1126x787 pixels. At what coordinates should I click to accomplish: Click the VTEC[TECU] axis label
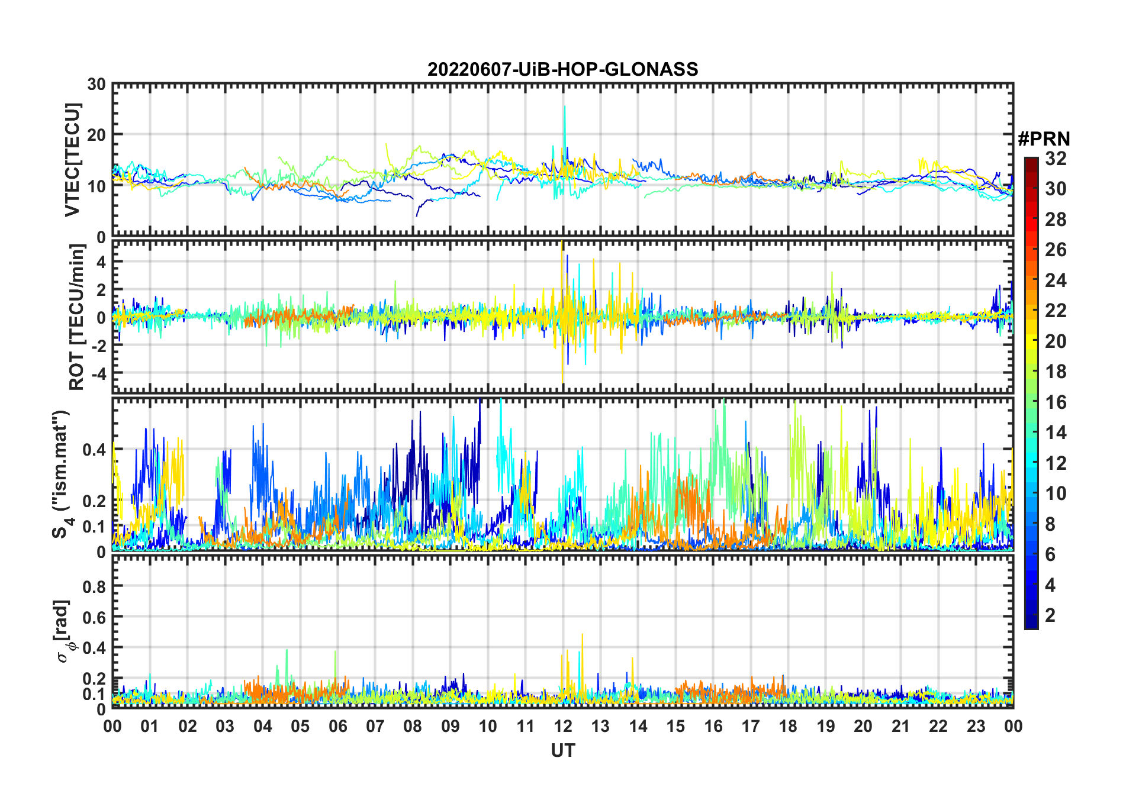point(73,160)
